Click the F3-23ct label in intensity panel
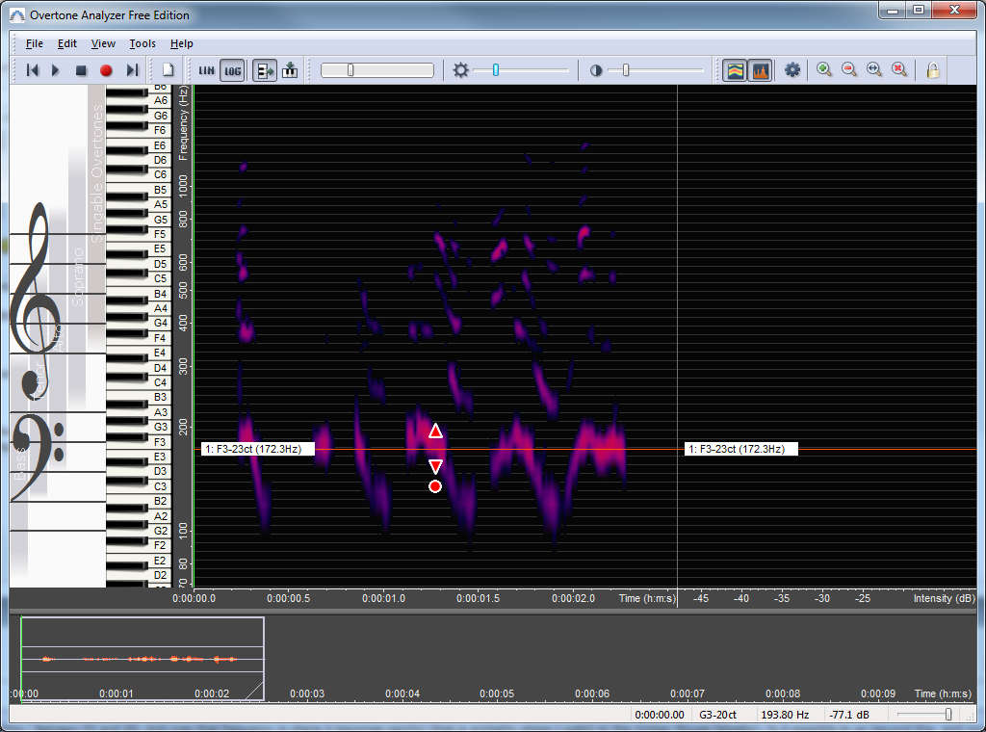Viewport: 986px width, 732px height. [x=740, y=449]
